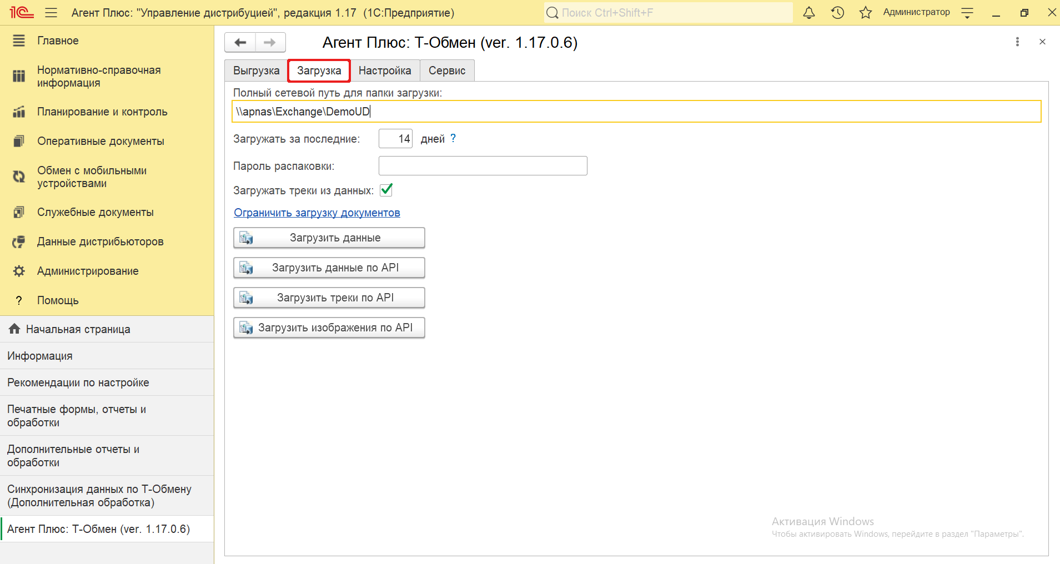Open Рекомендации по настройке item
This screenshot has height=564, width=1060.
click(107, 382)
